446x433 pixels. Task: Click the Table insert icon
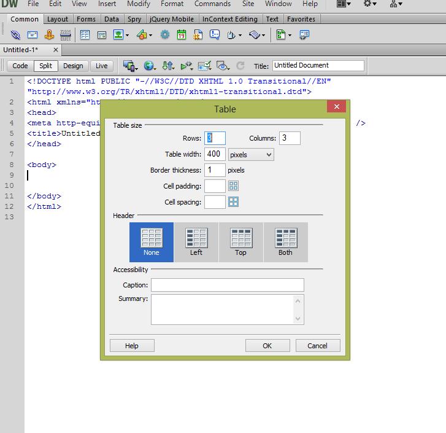pos(85,35)
